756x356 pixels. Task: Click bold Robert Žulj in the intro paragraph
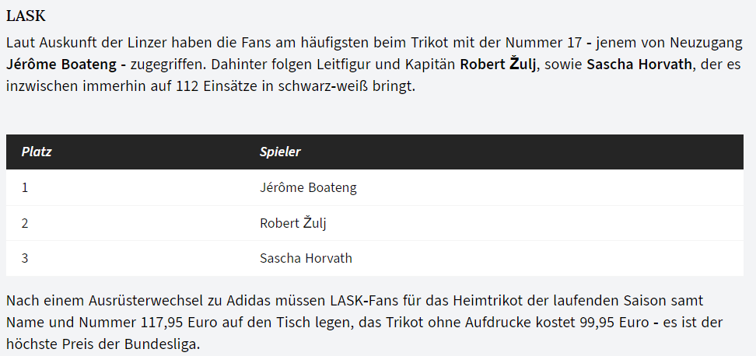coord(498,64)
